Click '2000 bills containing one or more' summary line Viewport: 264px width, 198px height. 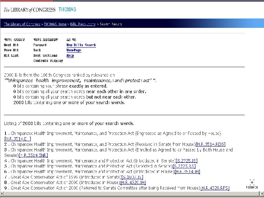pos(69,103)
